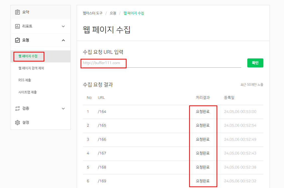Select the 검증 sync arrows icon
The width and height of the screenshot is (284, 188).
pyautogui.click(x=17, y=108)
